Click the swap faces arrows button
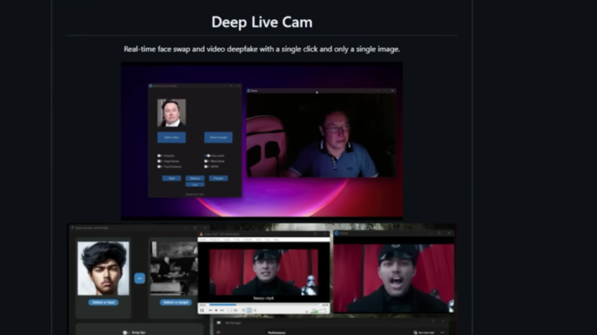The height and width of the screenshot is (335, 597). [139, 279]
